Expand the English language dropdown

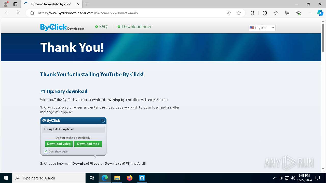[262, 28]
